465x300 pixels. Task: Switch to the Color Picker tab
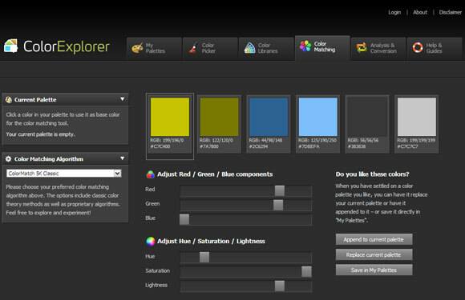(210, 49)
